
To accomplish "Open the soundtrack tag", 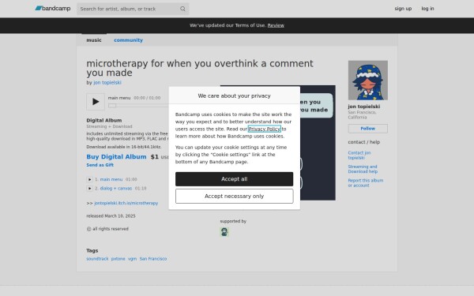I will point(97,259).
